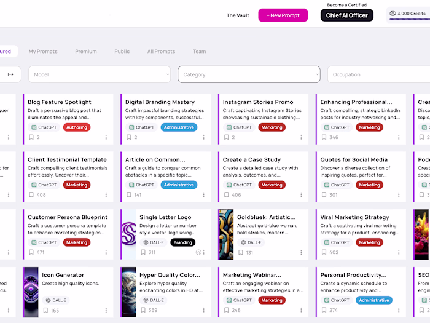430x323 pixels.
Task: Click the bookmark icon on Viral Marketing Strategy
Action: tap(324, 252)
